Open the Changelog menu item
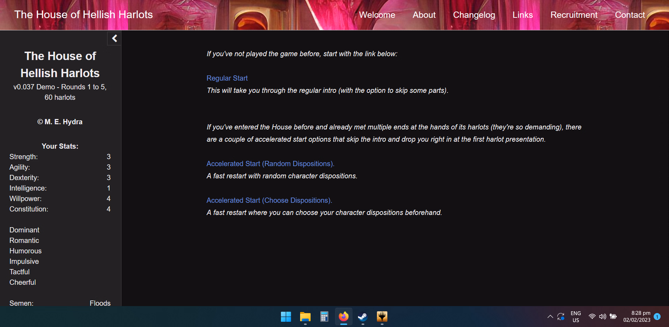669x327 pixels. [474, 15]
